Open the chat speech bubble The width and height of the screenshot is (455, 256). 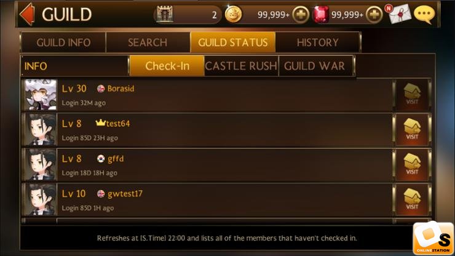click(x=424, y=14)
